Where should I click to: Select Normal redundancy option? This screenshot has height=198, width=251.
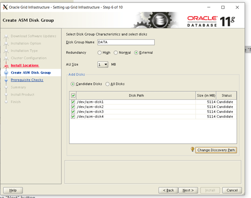click(116, 53)
